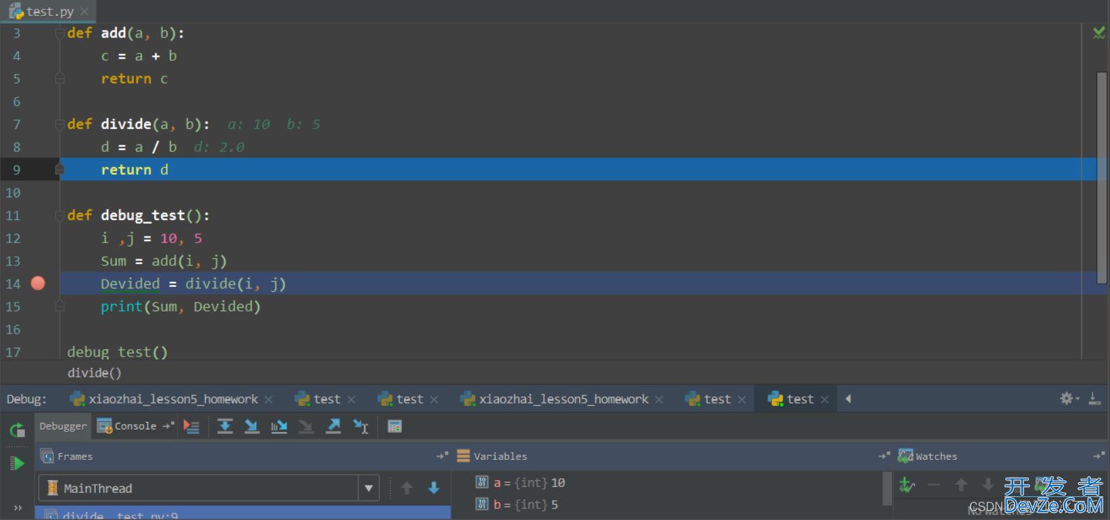Click the Step Over icon
This screenshot has width=1110, height=520.
click(x=225, y=426)
